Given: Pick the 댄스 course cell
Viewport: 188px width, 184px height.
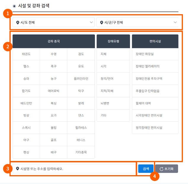Looking at the screenshot, I should tap(81, 115).
